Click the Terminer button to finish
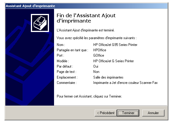The width and height of the screenshot is (174, 123). click(128, 113)
